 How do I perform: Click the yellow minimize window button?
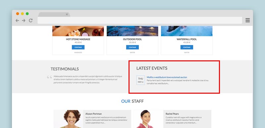point(22,14)
